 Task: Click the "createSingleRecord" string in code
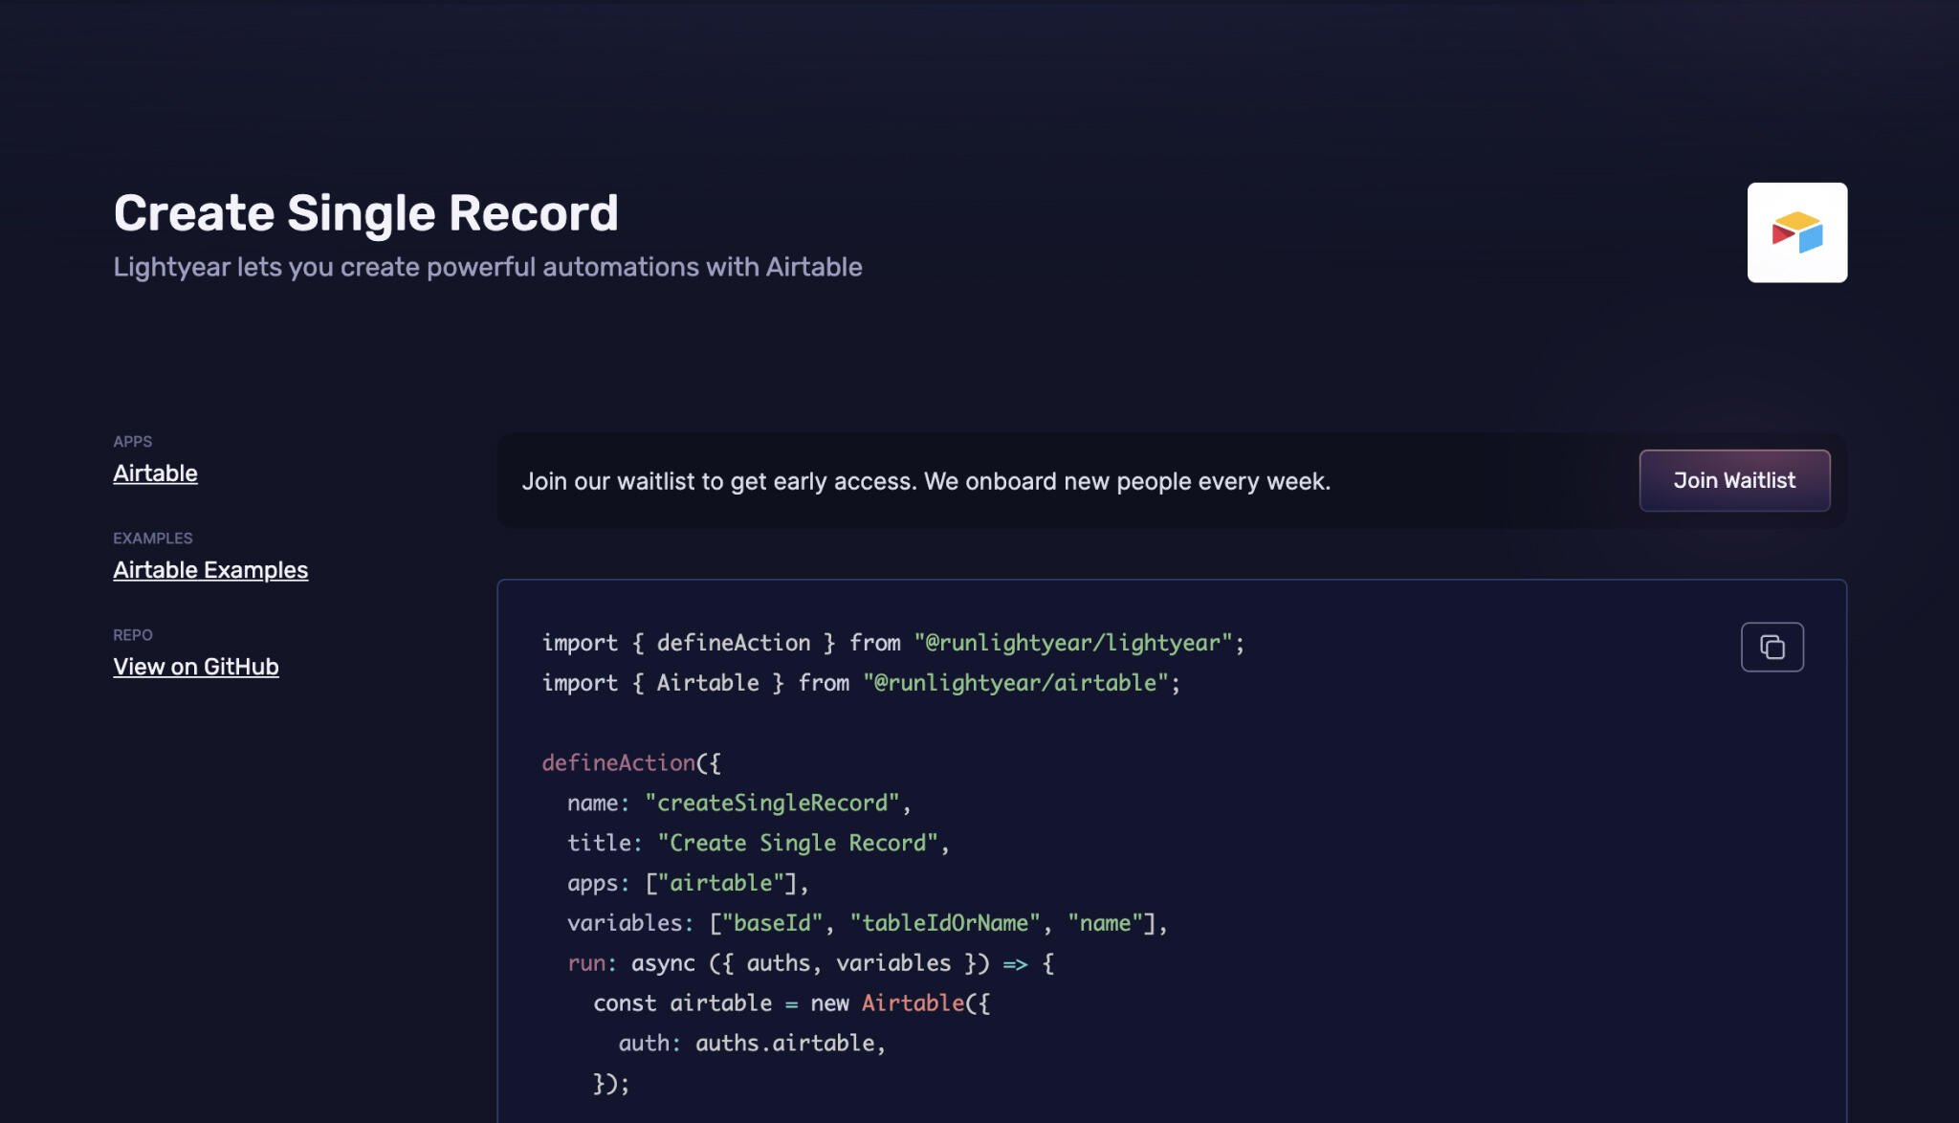pos(773,803)
